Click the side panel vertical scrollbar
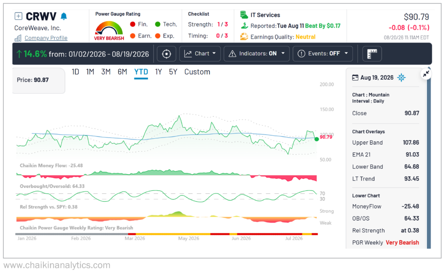444x274 pixels. 429,159
